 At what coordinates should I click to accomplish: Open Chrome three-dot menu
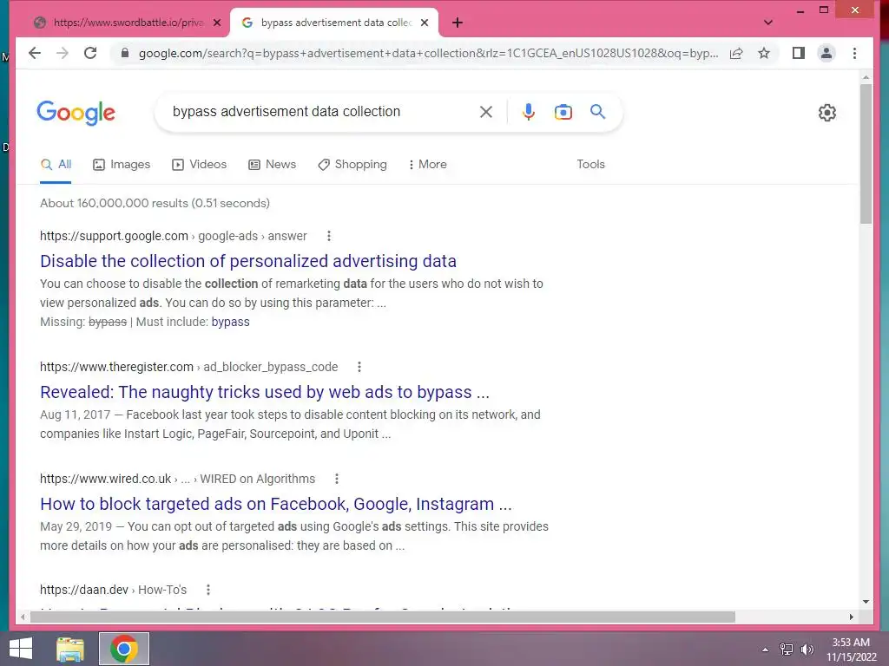[x=854, y=53]
